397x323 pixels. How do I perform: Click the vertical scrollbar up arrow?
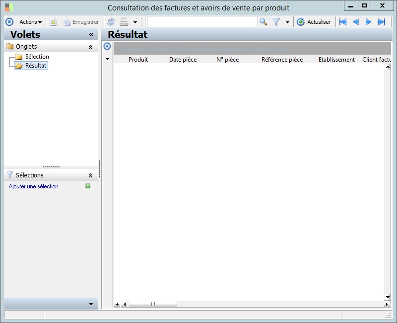pos(388,67)
